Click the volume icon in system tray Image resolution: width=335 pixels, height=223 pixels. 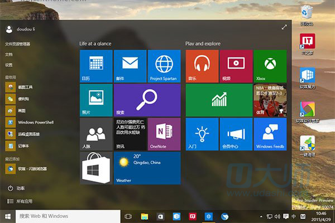coord(277,216)
